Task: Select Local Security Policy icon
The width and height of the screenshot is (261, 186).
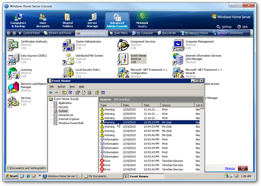Action: 68,73
